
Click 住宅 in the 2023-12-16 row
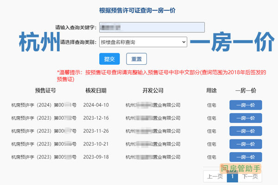[212, 118]
